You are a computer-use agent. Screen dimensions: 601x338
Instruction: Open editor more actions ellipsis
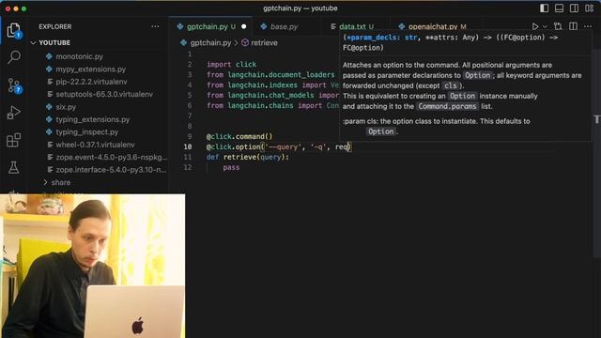pos(588,26)
